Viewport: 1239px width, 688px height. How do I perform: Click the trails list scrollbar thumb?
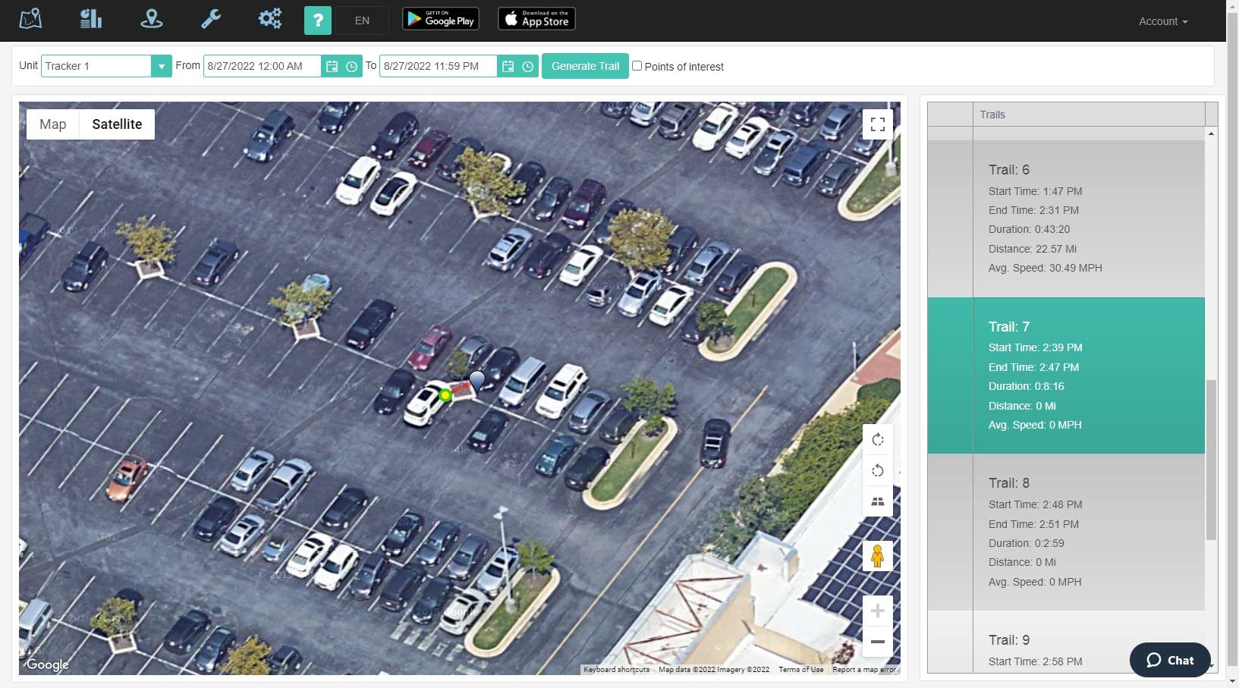tap(1211, 460)
